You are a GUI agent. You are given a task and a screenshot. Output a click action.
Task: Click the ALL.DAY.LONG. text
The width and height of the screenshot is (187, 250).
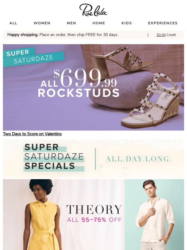point(138,159)
